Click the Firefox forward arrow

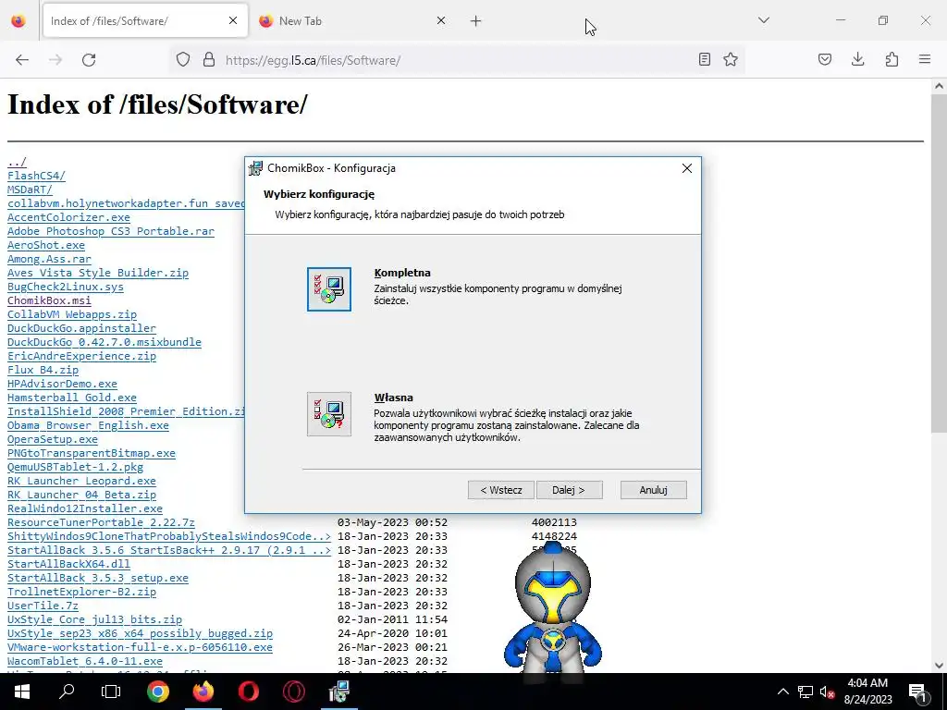point(55,60)
